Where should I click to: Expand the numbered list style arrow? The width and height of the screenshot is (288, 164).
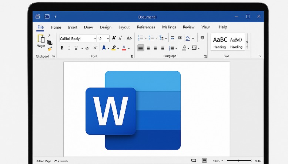point(156,38)
